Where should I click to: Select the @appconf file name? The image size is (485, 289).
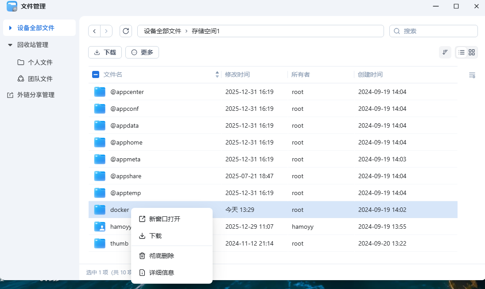pos(124,109)
